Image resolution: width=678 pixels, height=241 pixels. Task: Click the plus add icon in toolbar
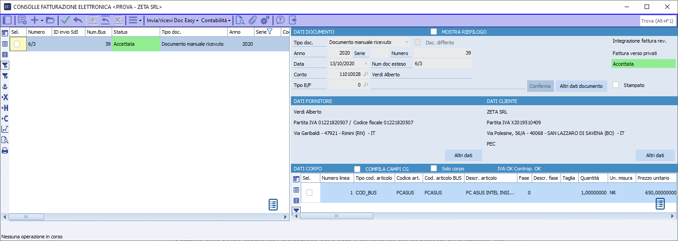point(34,20)
